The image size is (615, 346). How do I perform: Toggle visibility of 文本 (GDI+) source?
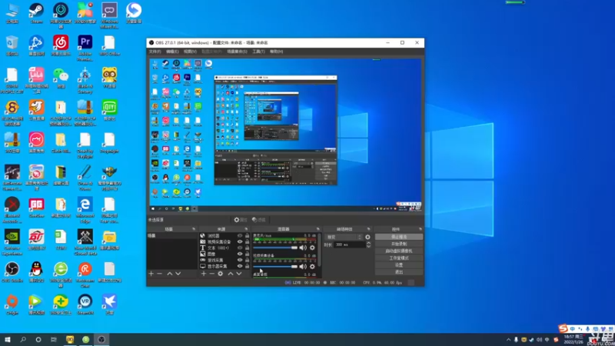[240, 248]
